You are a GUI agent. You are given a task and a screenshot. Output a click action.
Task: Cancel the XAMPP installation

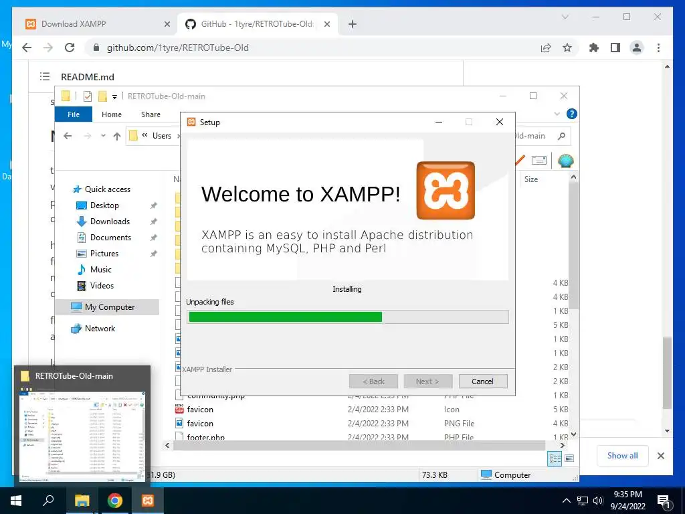483,381
